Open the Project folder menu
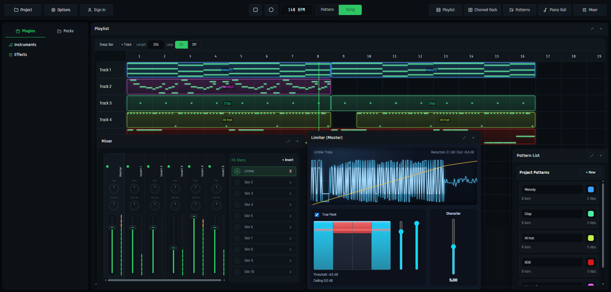 [x=23, y=10]
